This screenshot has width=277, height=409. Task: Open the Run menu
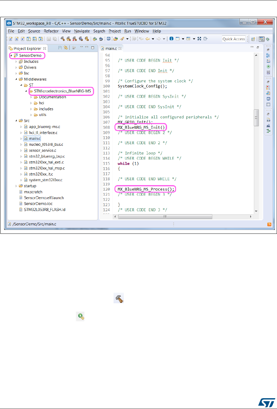128,31
